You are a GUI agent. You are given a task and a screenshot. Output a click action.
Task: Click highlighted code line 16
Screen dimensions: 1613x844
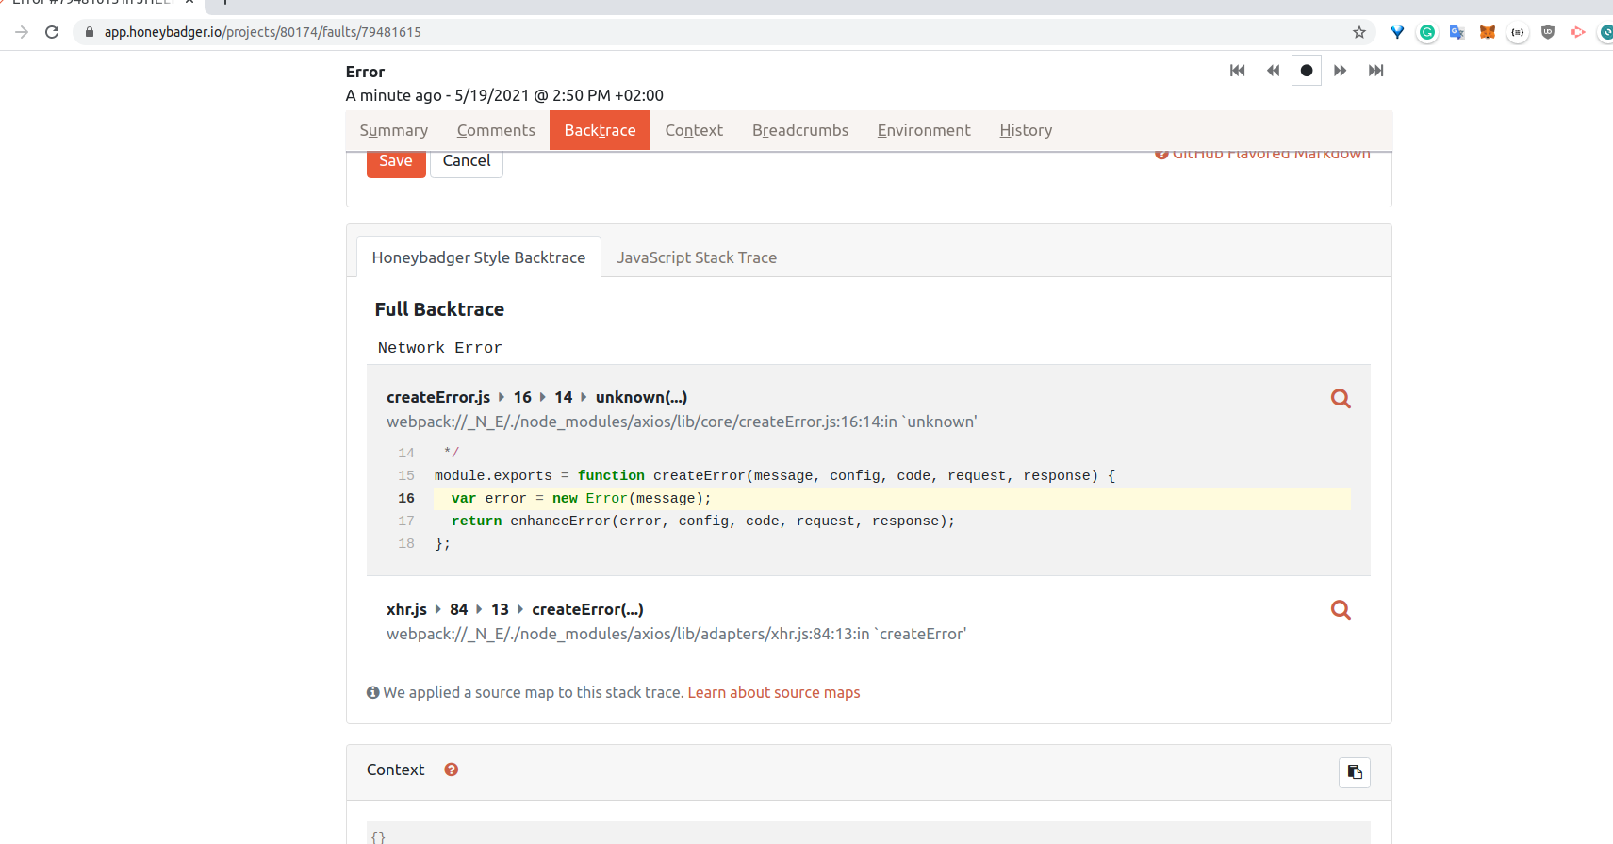point(892,498)
